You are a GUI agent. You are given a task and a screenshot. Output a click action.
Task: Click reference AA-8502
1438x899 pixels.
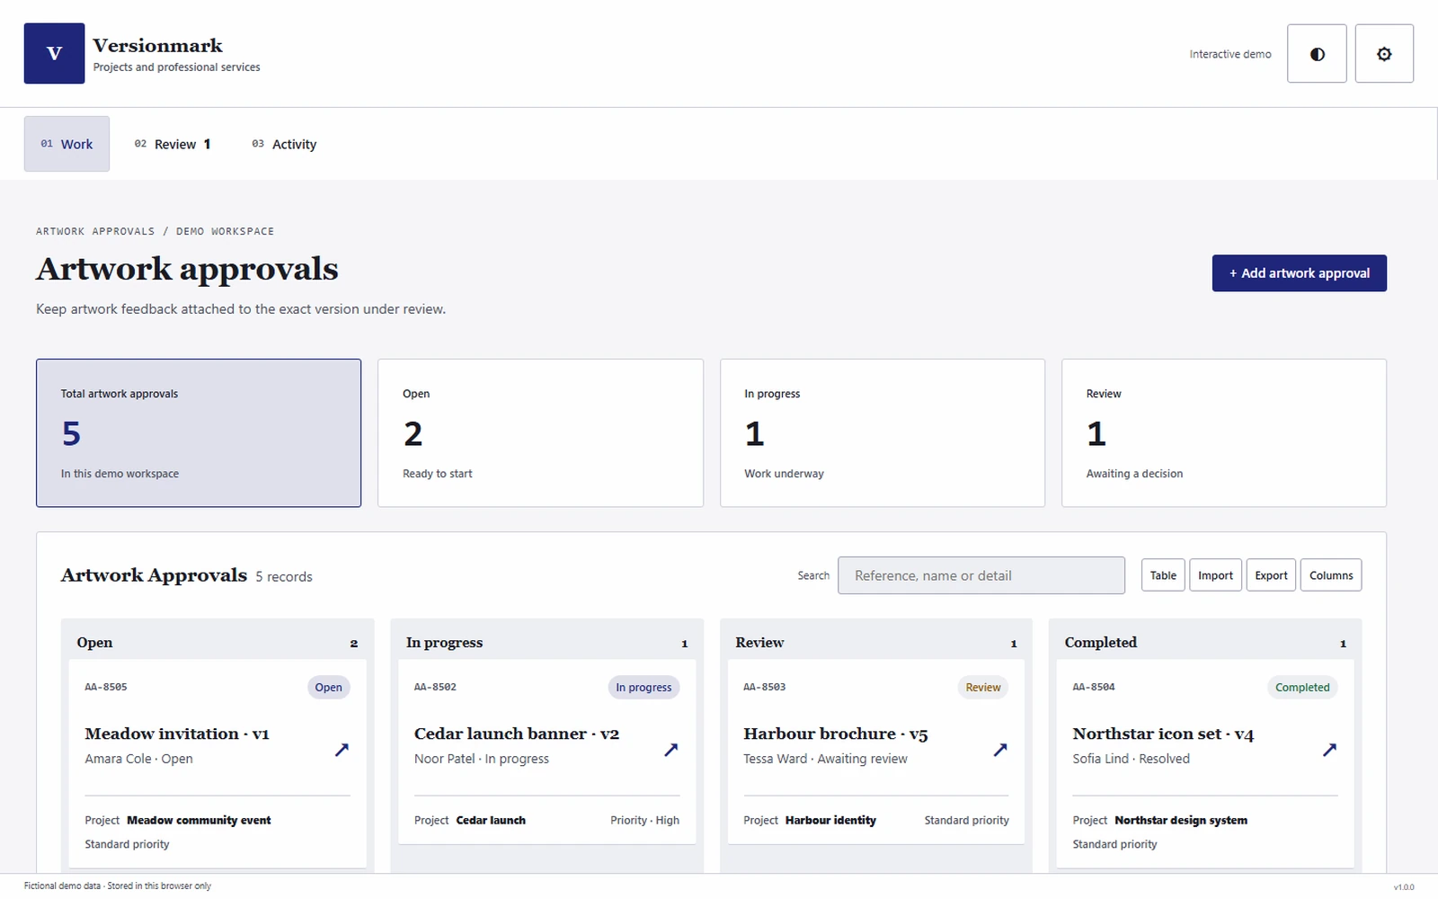click(435, 687)
